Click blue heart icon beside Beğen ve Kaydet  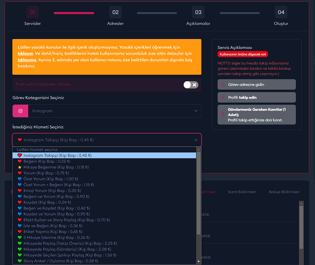tap(20, 208)
